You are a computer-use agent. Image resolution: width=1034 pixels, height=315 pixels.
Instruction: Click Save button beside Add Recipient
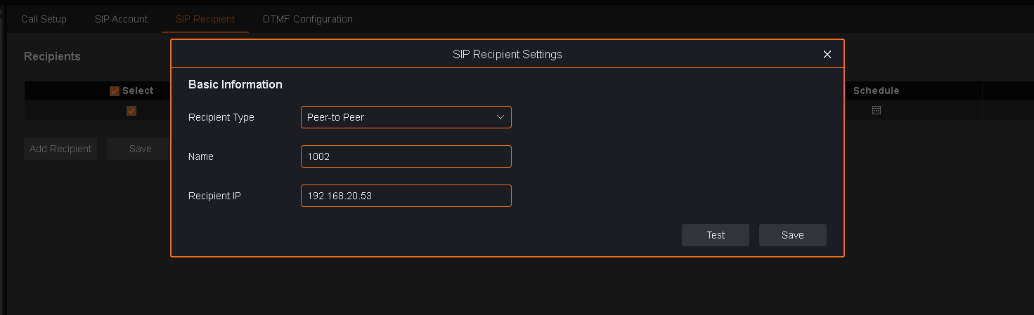tap(141, 149)
